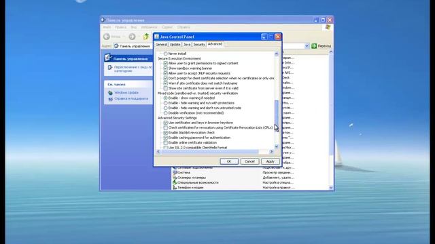Click the Панель управления address bar field
Viewport: 435px width, 244px height.
pos(211,46)
